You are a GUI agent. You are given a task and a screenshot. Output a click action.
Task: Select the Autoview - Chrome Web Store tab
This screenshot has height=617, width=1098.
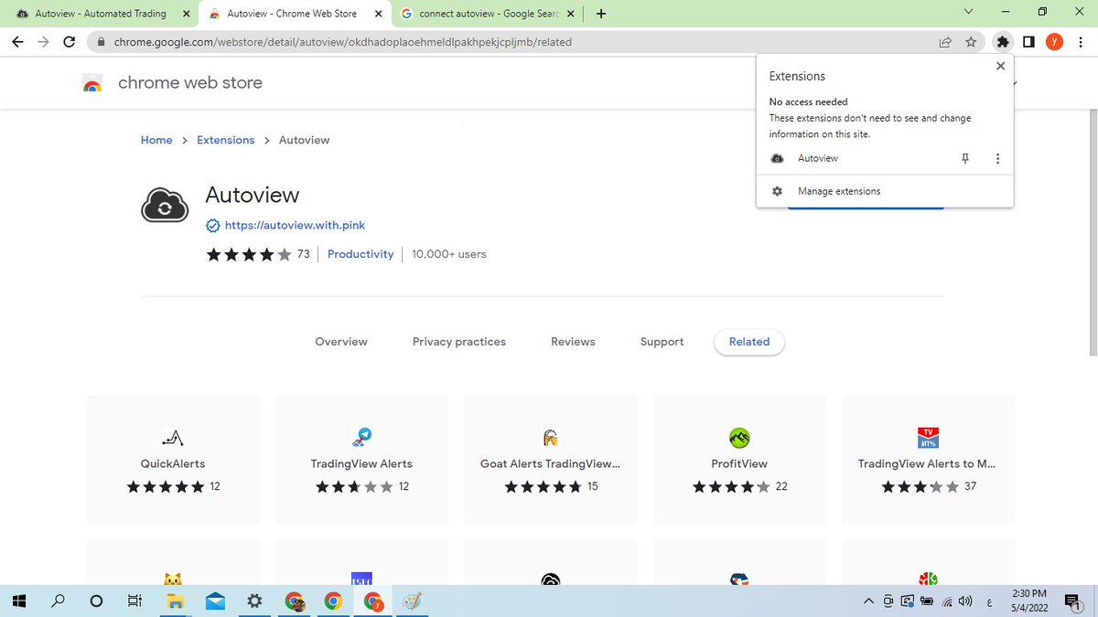[x=295, y=14]
